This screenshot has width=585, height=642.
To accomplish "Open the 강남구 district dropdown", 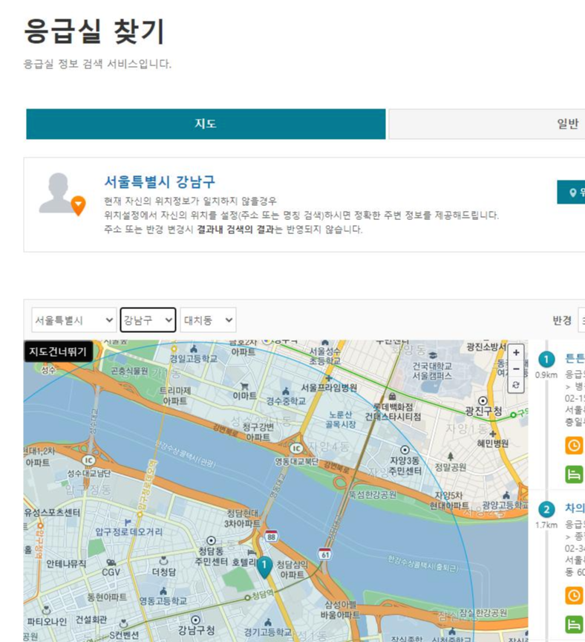I will tap(148, 320).
